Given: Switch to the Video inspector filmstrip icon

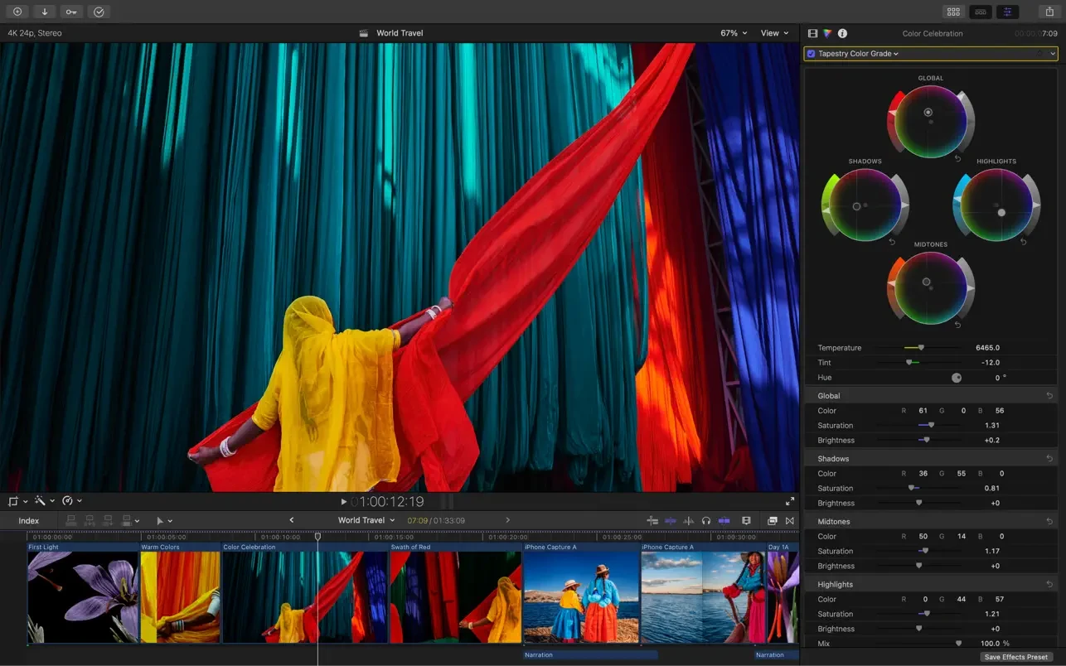Looking at the screenshot, I should coord(812,33).
